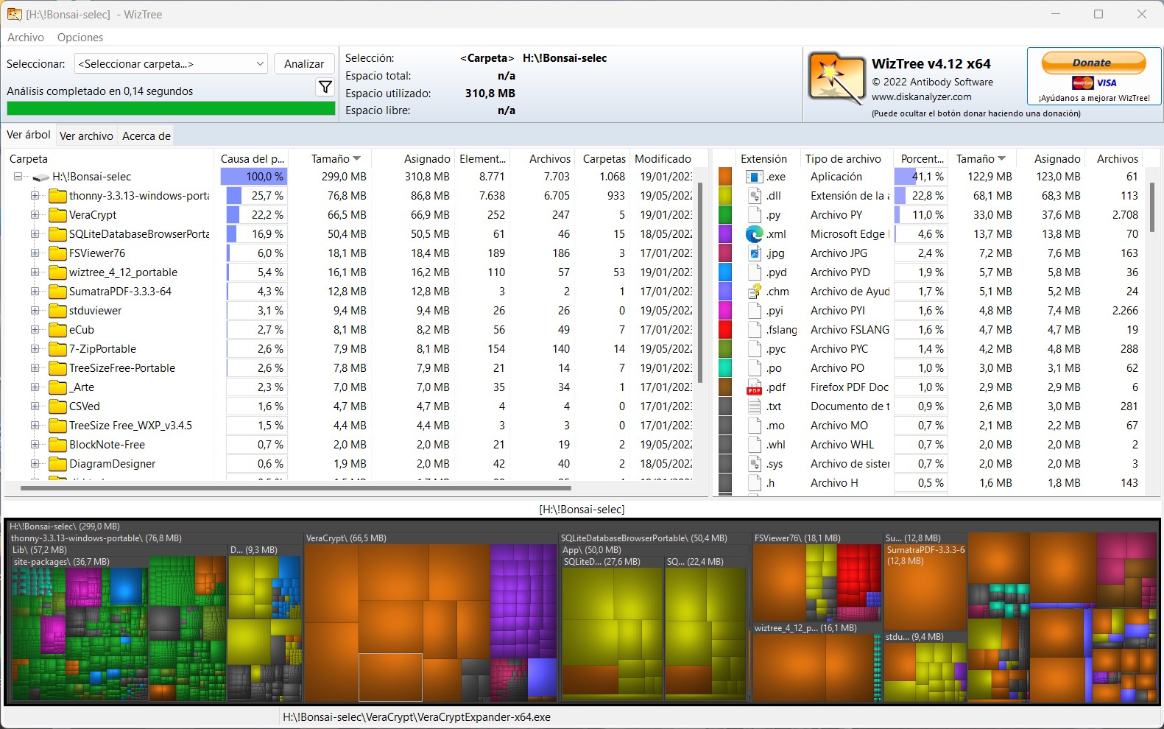Expand the thonny-3.3.13-windows-portable folder
The width and height of the screenshot is (1164, 729).
(x=35, y=196)
